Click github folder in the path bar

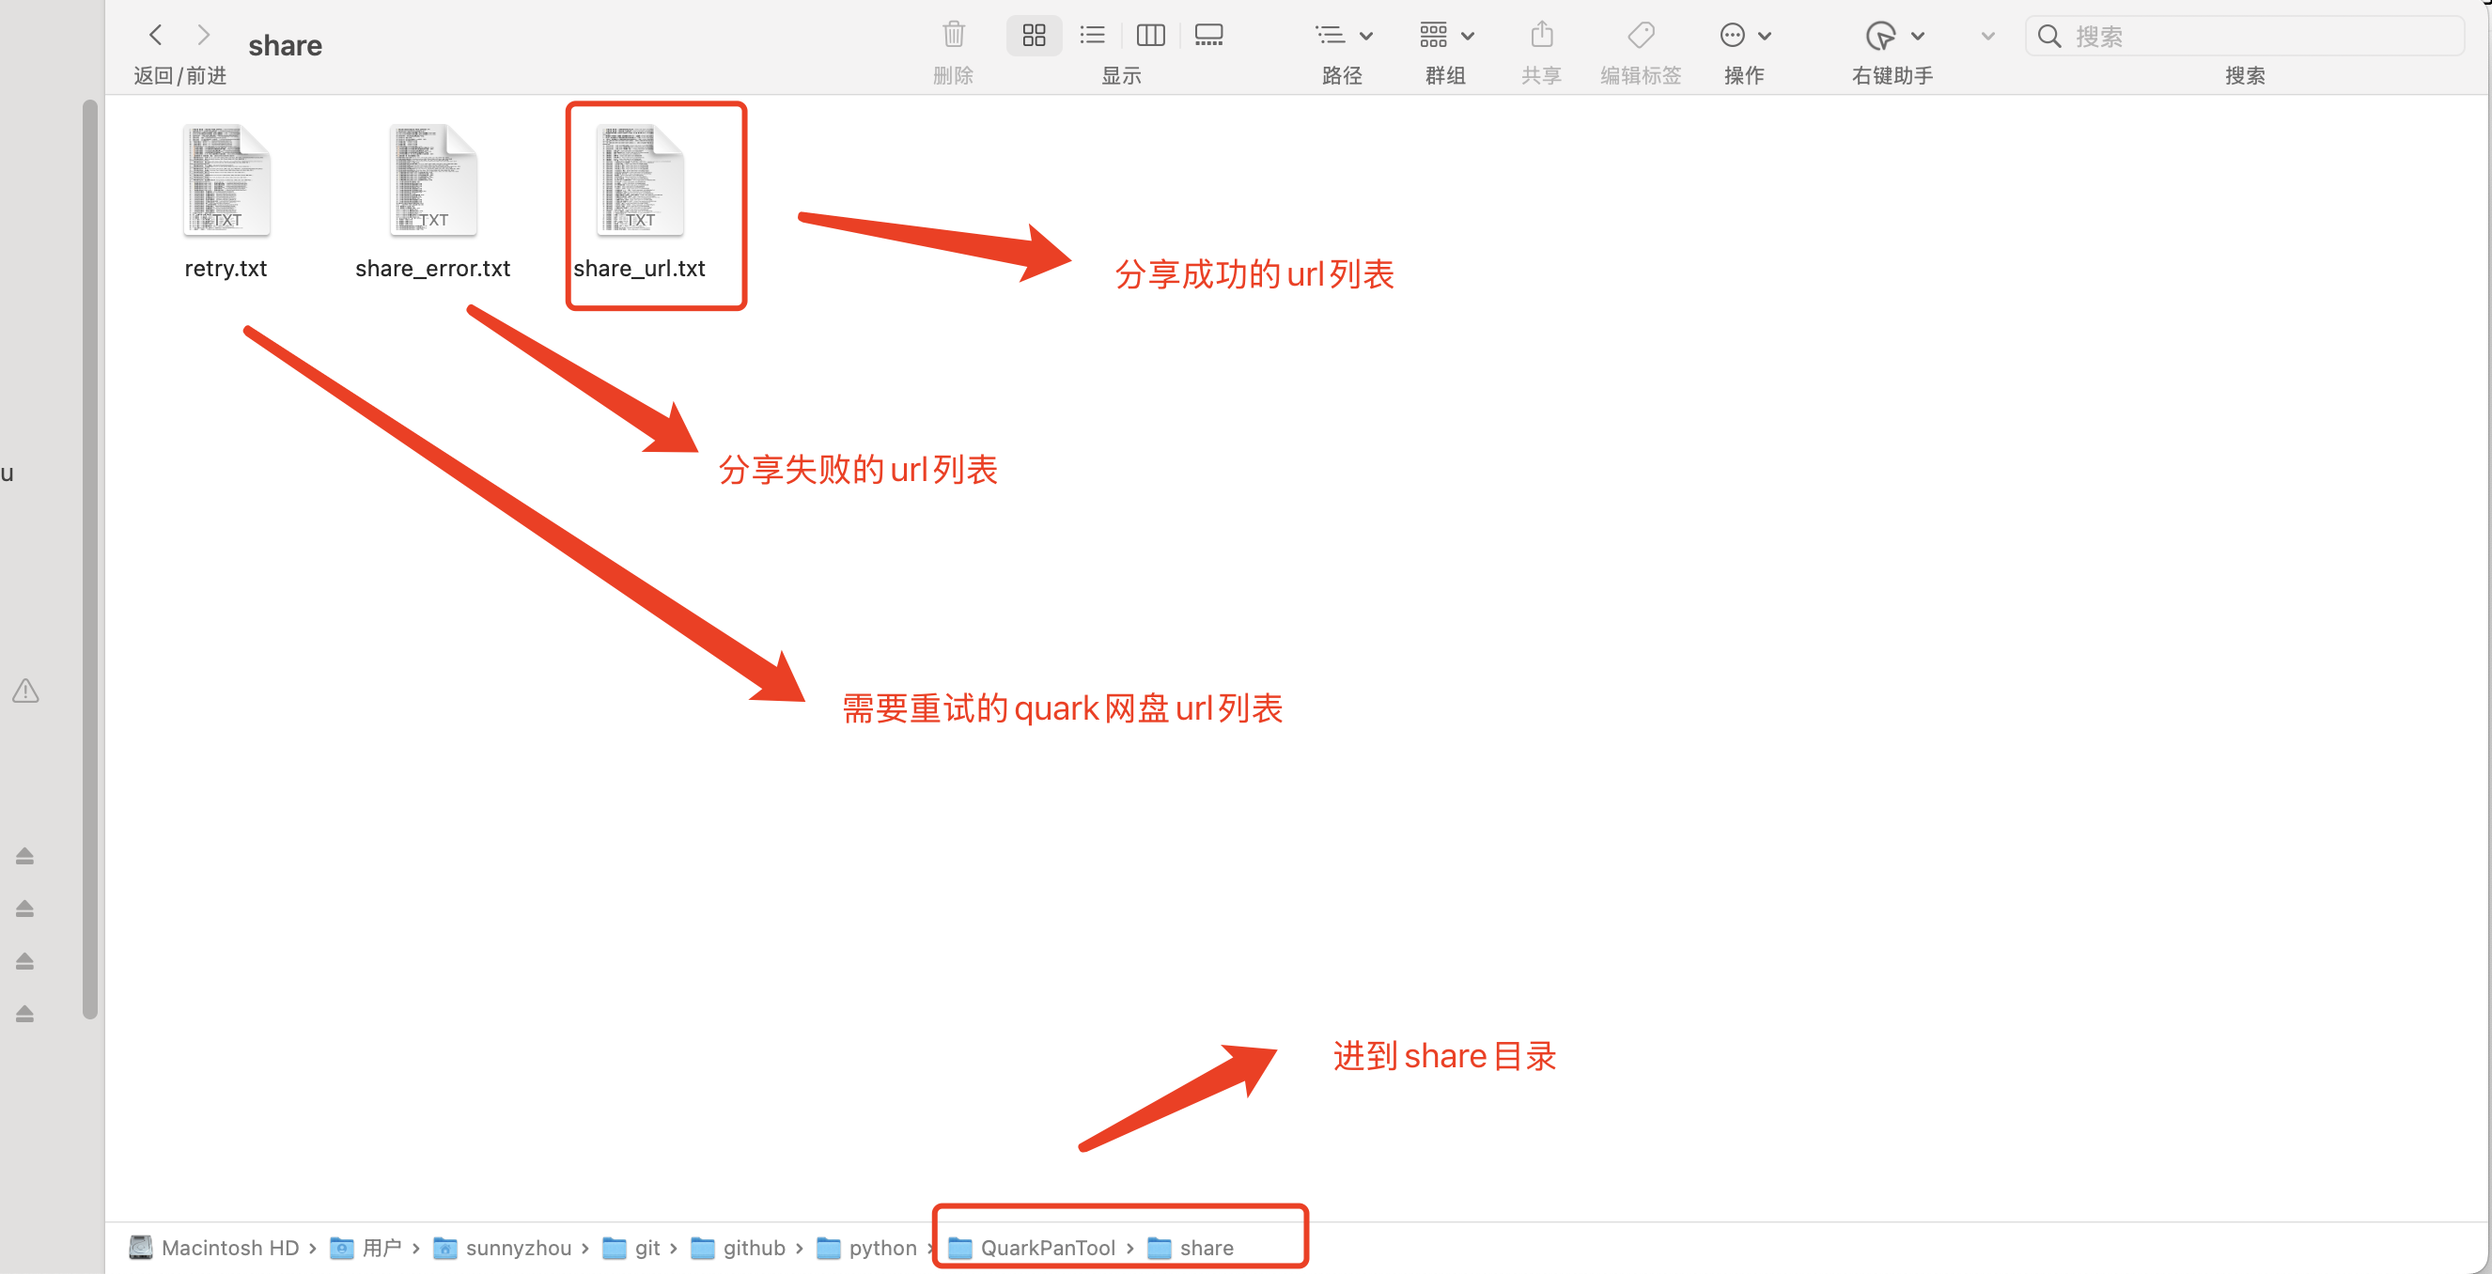click(x=753, y=1247)
